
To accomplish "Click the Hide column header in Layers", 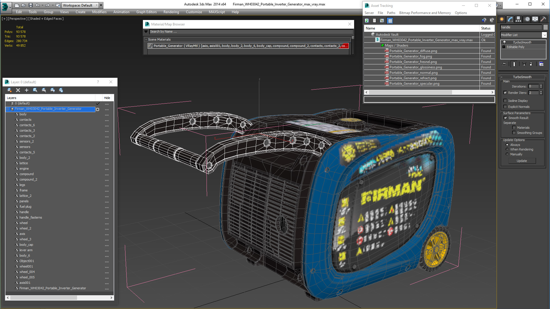I will (x=107, y=98).
